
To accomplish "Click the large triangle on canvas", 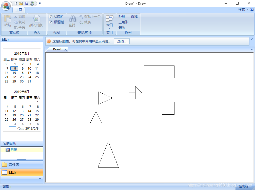I will [x=108, y=154].
